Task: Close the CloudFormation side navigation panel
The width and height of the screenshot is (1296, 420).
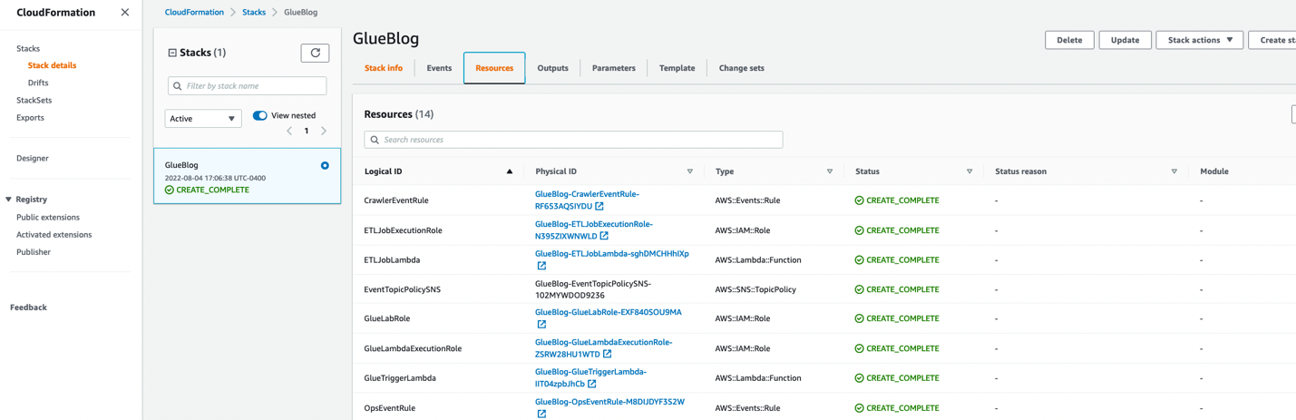Action: tap(124, 13)
